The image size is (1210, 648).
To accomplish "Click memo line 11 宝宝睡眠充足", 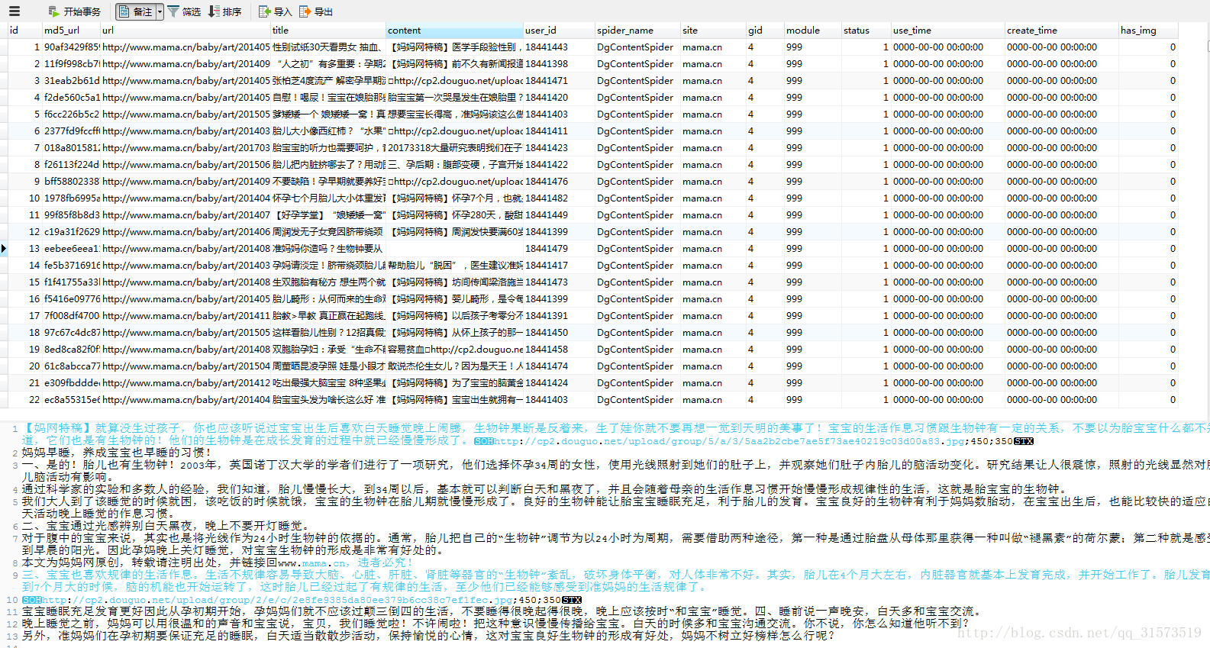I will click(501, 611).
